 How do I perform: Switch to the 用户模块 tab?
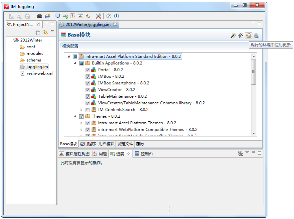coord(106,144)
